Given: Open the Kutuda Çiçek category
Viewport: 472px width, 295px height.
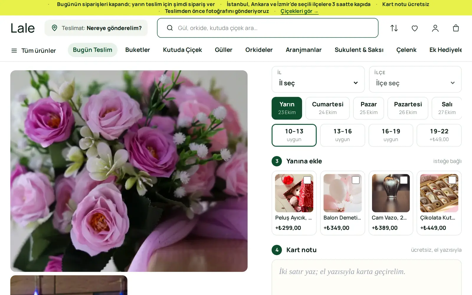Looking at the screenshot, I should pos(182,50).
